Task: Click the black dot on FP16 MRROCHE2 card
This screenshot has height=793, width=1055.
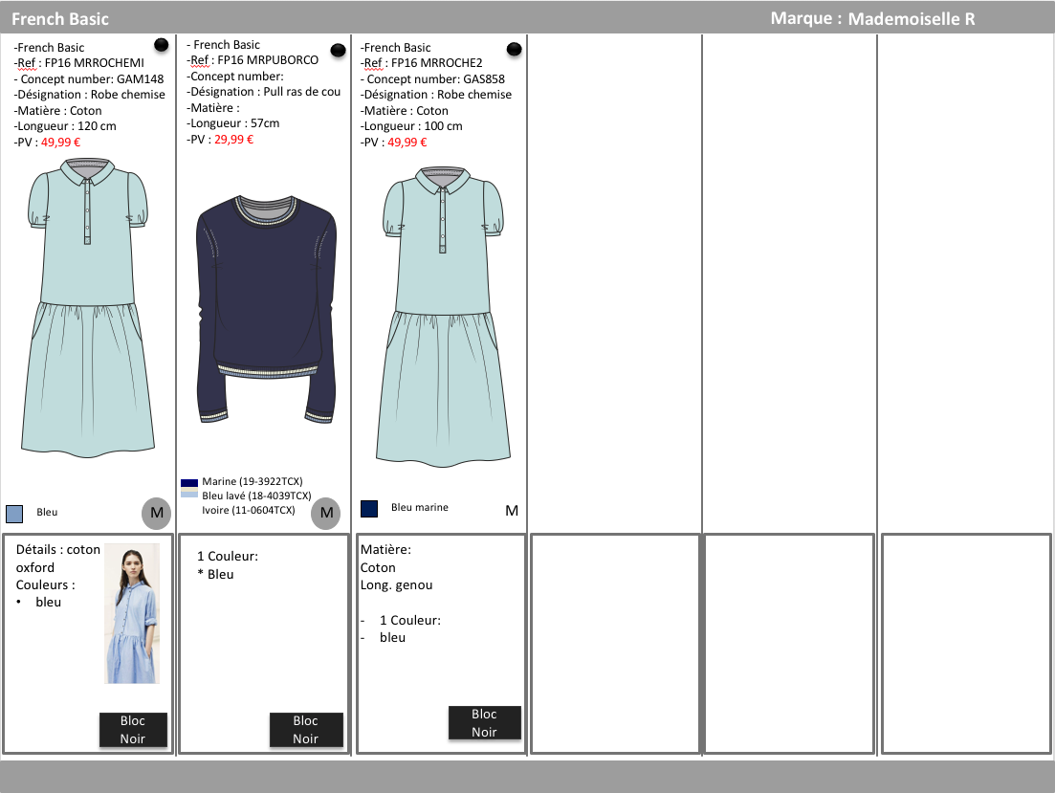Action: click(514, 49)
